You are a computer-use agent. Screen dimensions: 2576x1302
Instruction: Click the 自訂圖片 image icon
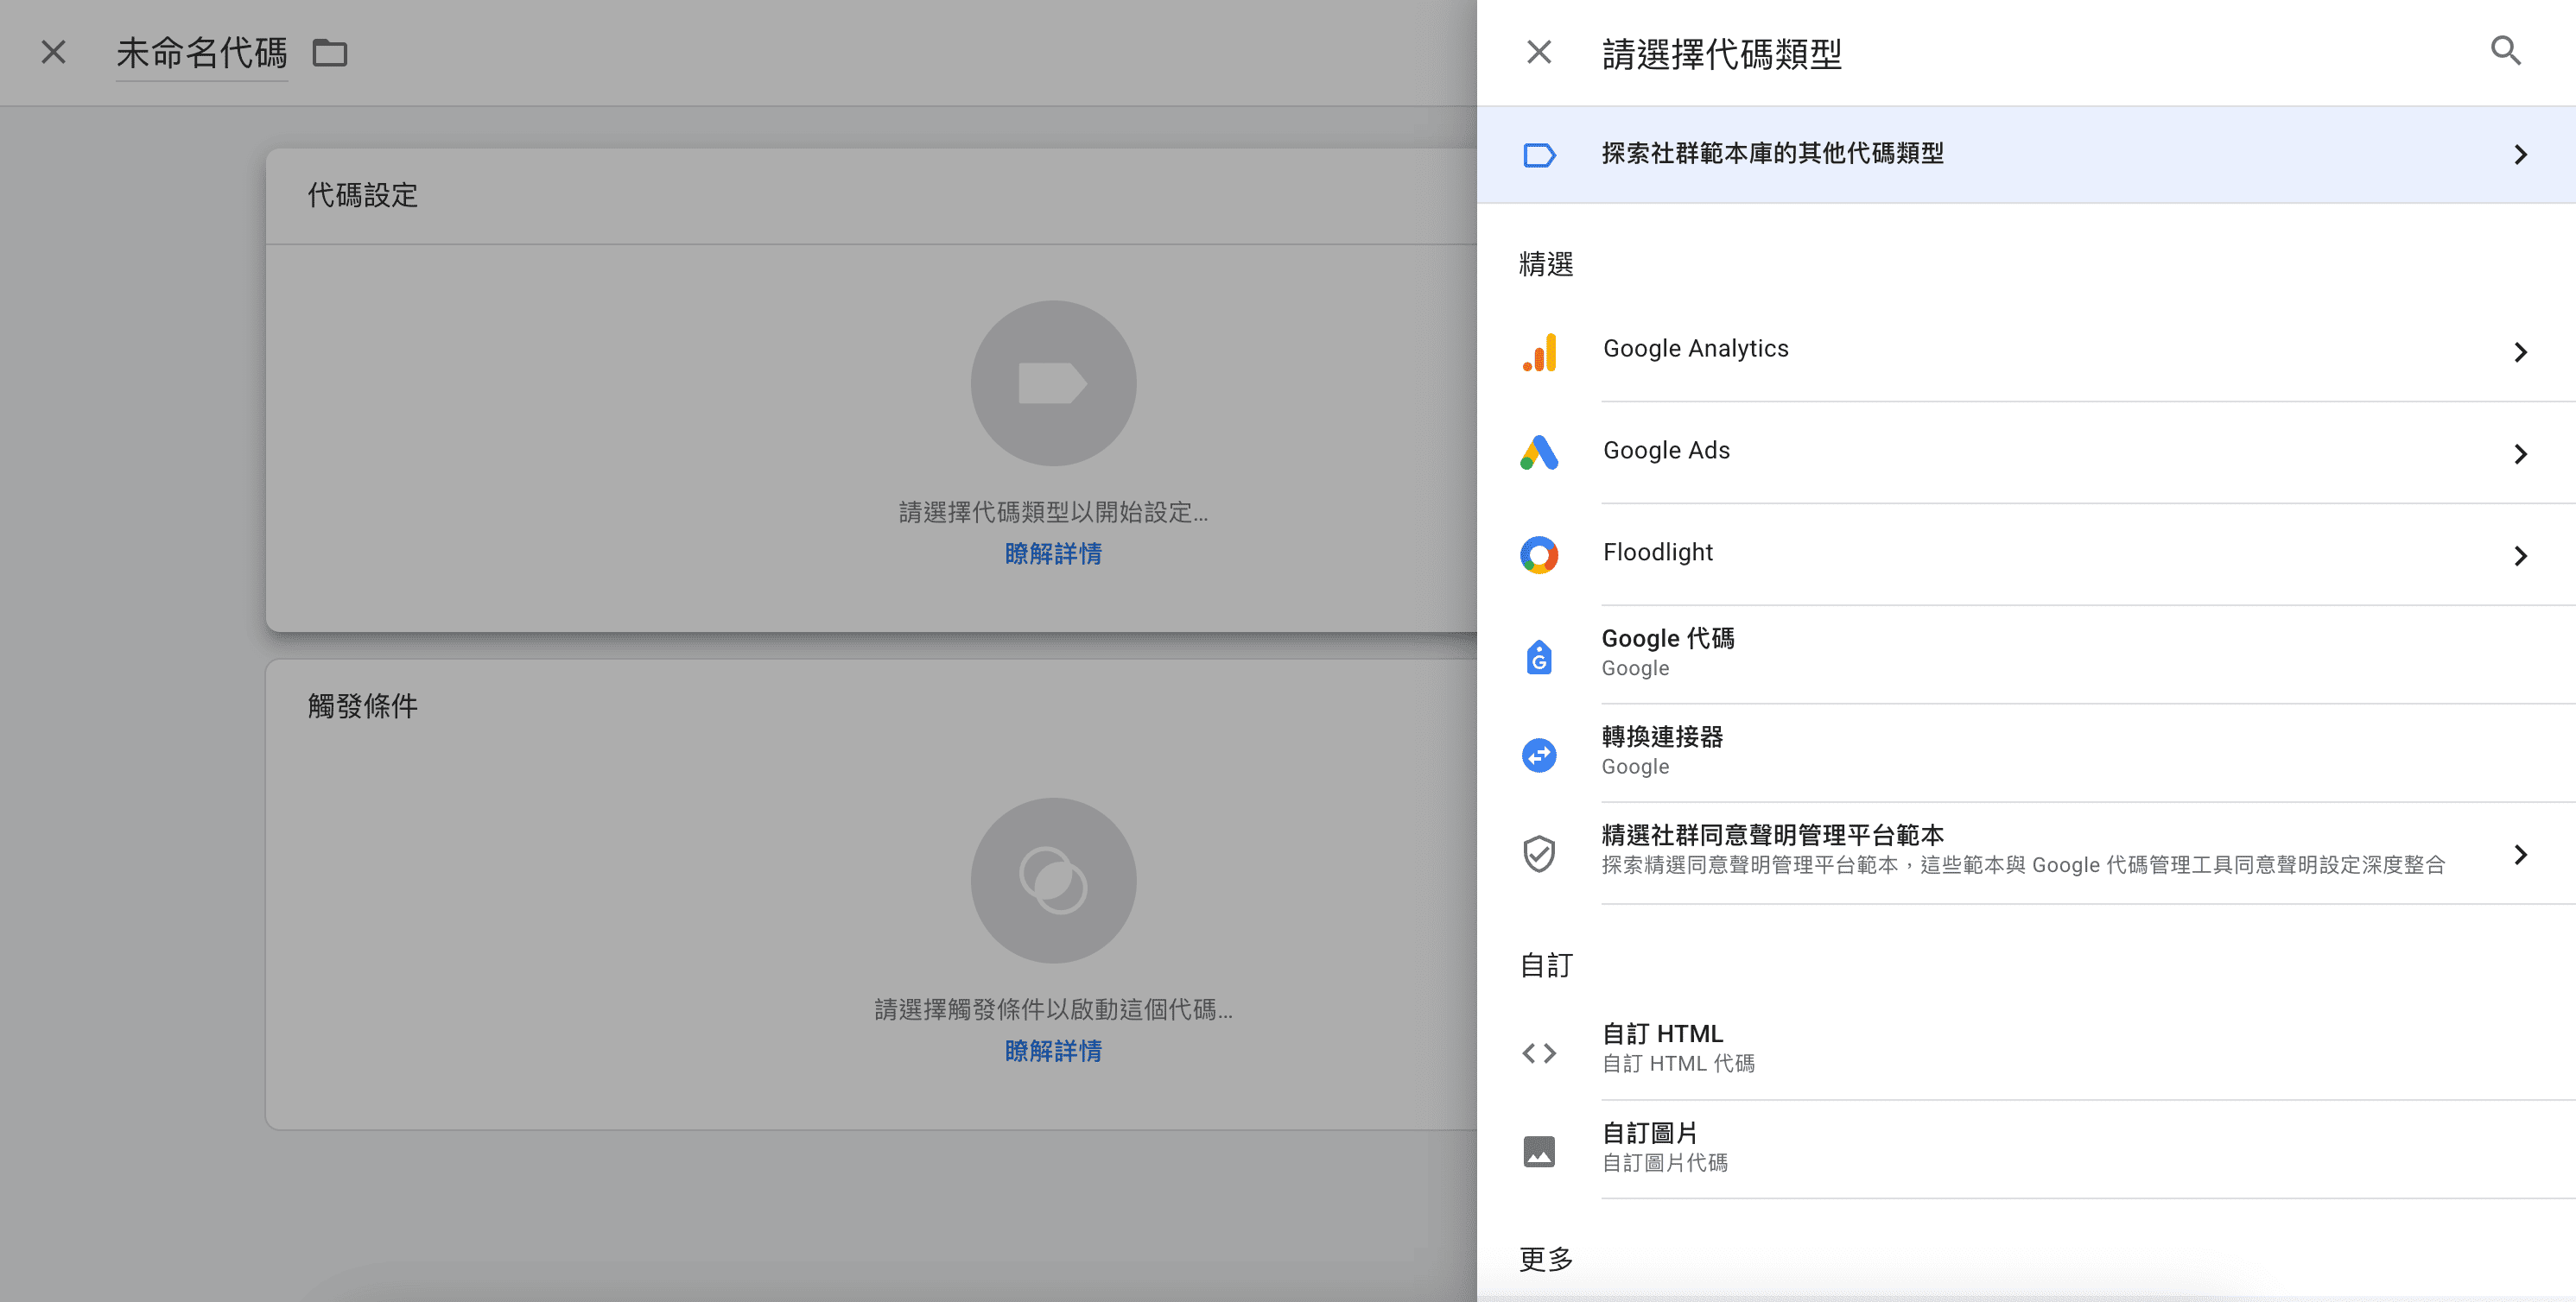(x=1539, y=1151)
